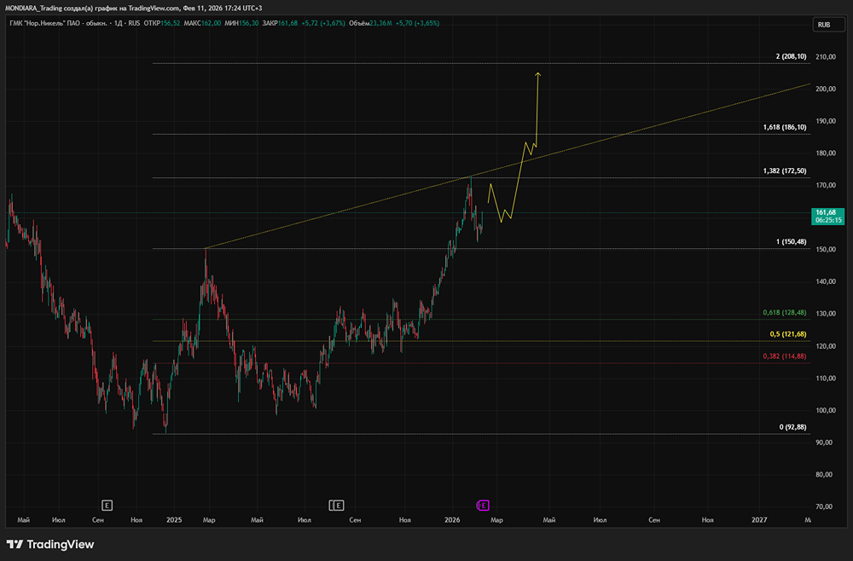The image size is (853, 561).
Task: Click the МИН 156,30 low value
Action: 241,23
